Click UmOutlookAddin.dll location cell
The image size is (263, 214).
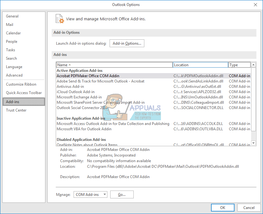click(x=198, y=97)
